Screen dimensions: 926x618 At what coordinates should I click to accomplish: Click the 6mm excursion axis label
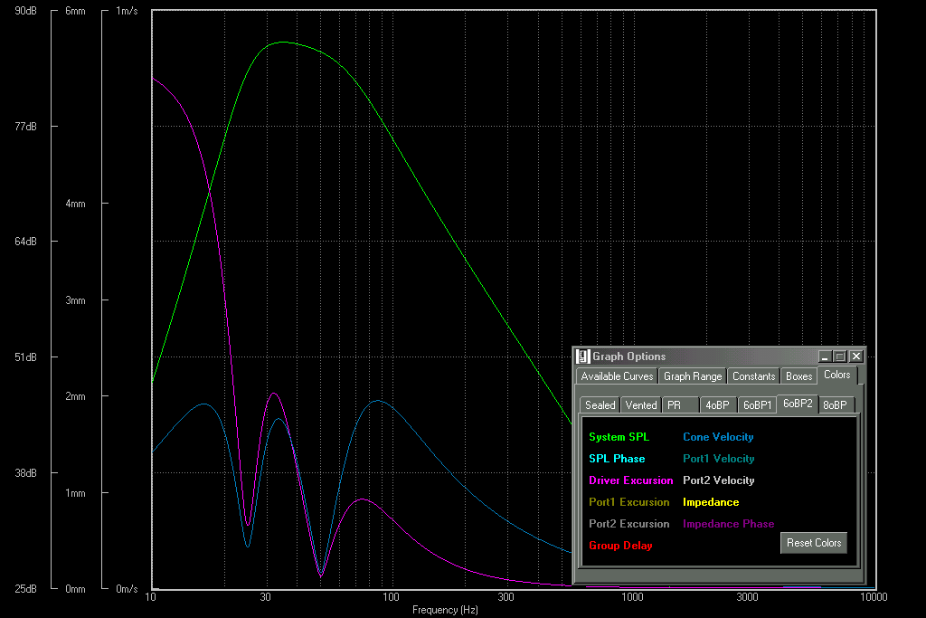pos(75,11)
